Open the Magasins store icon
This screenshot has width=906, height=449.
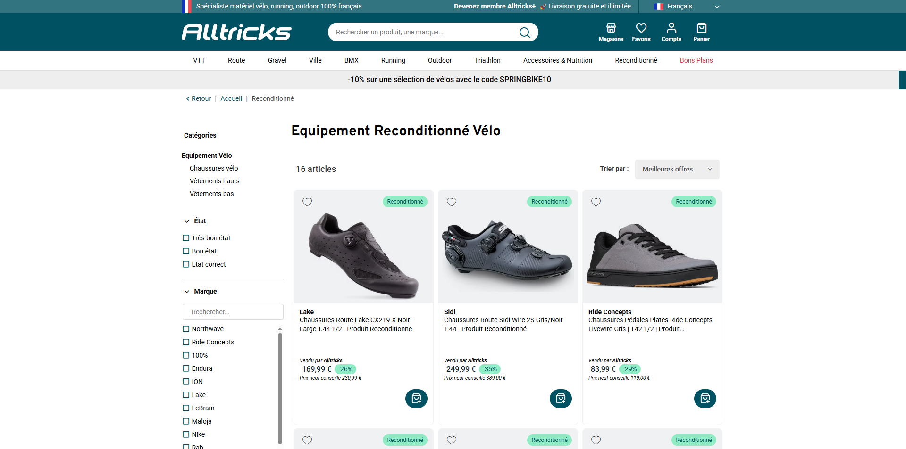click(x=611, y=32)
